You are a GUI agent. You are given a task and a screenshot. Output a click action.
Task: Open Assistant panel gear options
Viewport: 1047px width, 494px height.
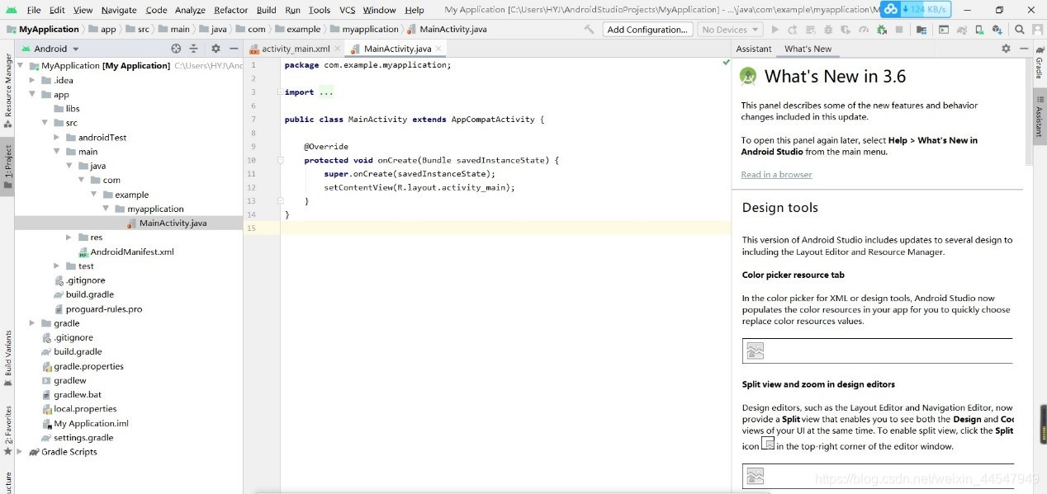coord(1006,49)
